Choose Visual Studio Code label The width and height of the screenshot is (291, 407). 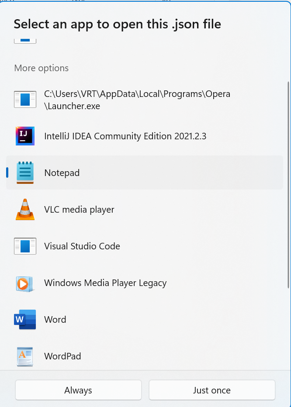82,246
